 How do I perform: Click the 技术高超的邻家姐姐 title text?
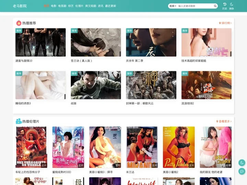coord(194,61)
